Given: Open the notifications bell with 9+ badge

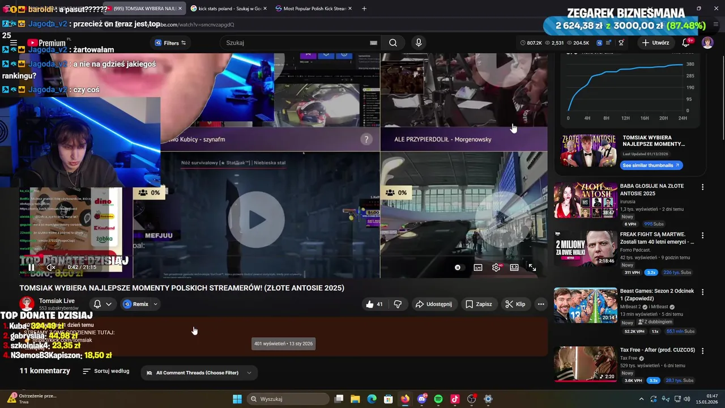Looking at the screenshot, I should pyautogui.click(x=686, y=42).
